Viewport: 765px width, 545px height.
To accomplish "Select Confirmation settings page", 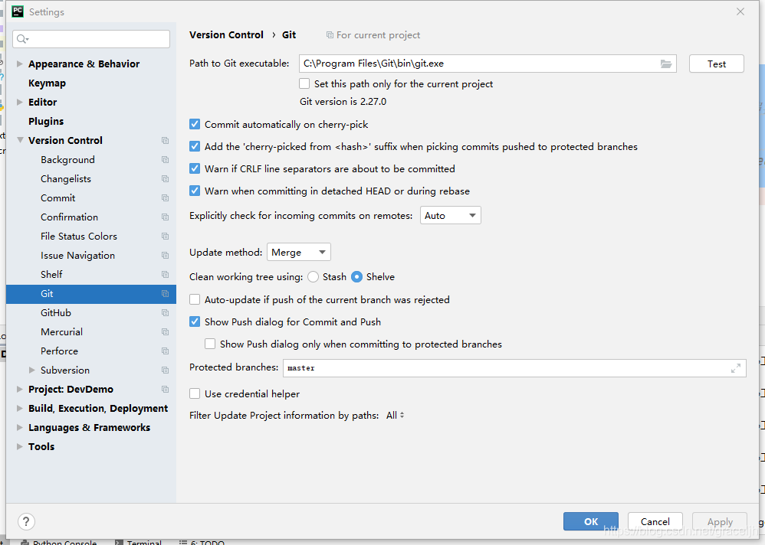I will 69,217.
